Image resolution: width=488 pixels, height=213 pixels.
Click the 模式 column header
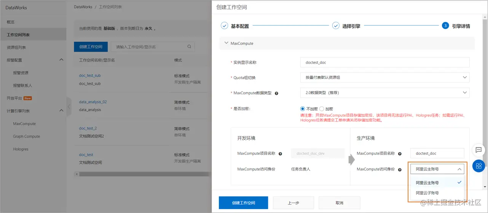coord(178,60)
